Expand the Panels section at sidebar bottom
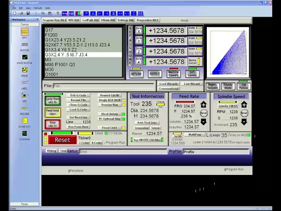The height and width of the screenshot is (211, 281). (x=25, y=204)
